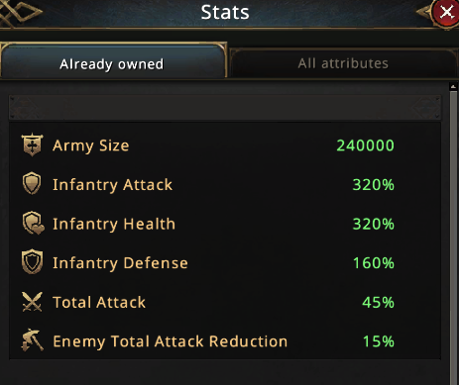Click the empty header bar above the stats list
Image resolution: width=459 pixels, height=385 pixels.
225,107
